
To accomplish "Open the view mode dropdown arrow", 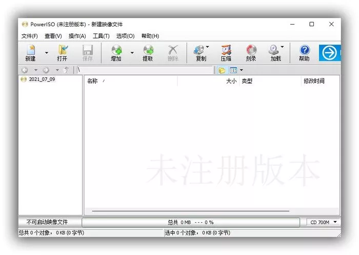I will click(x=242, y=70).
